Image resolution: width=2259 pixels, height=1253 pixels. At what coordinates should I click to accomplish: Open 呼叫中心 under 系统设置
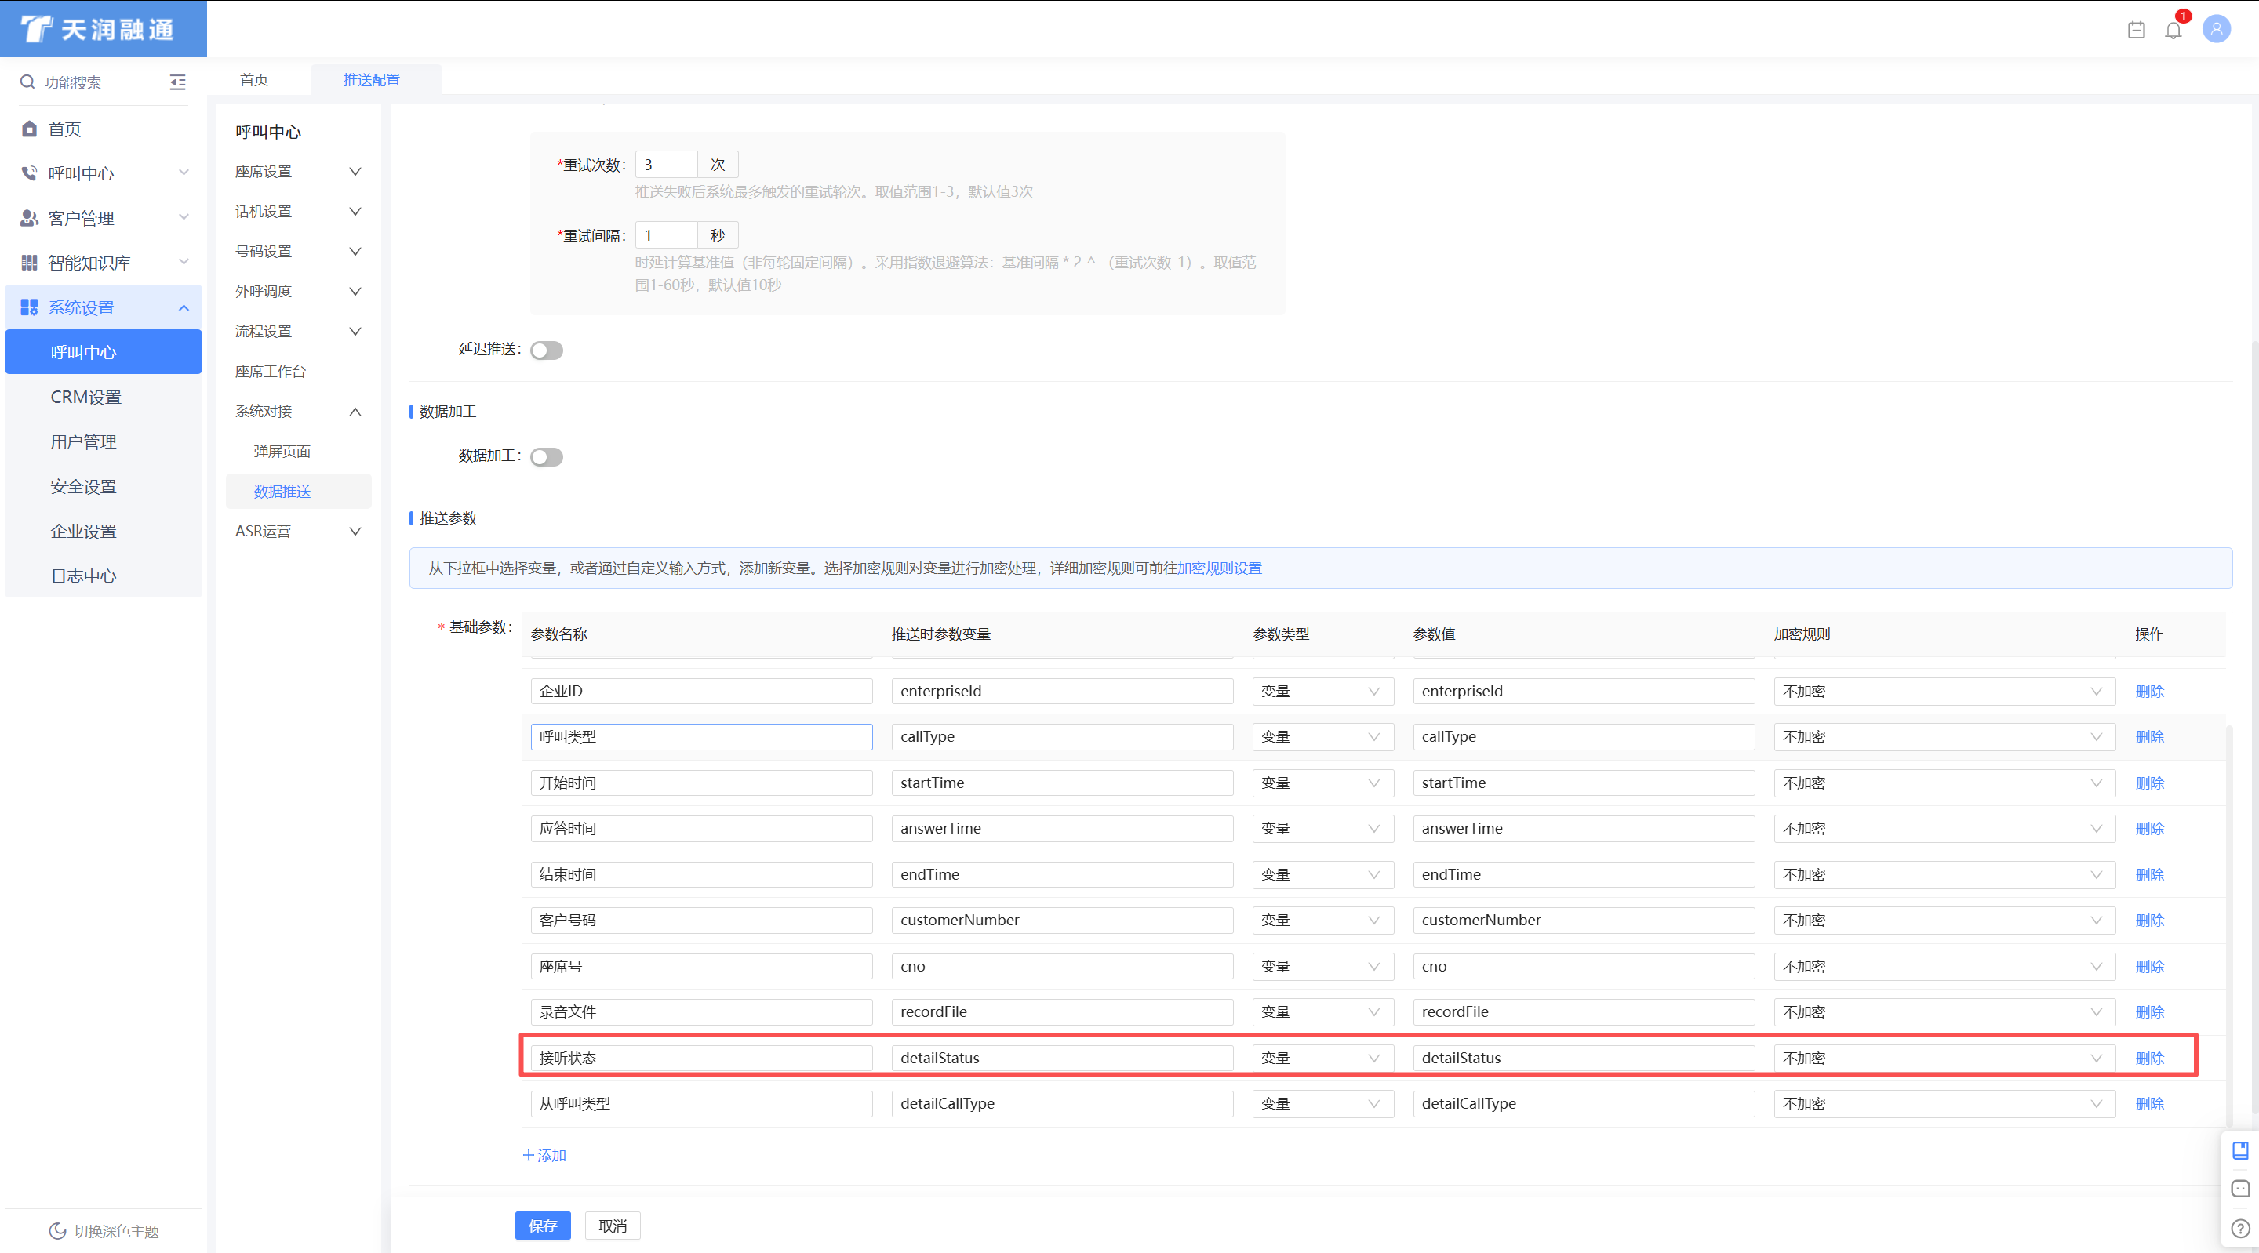point(104,351)
